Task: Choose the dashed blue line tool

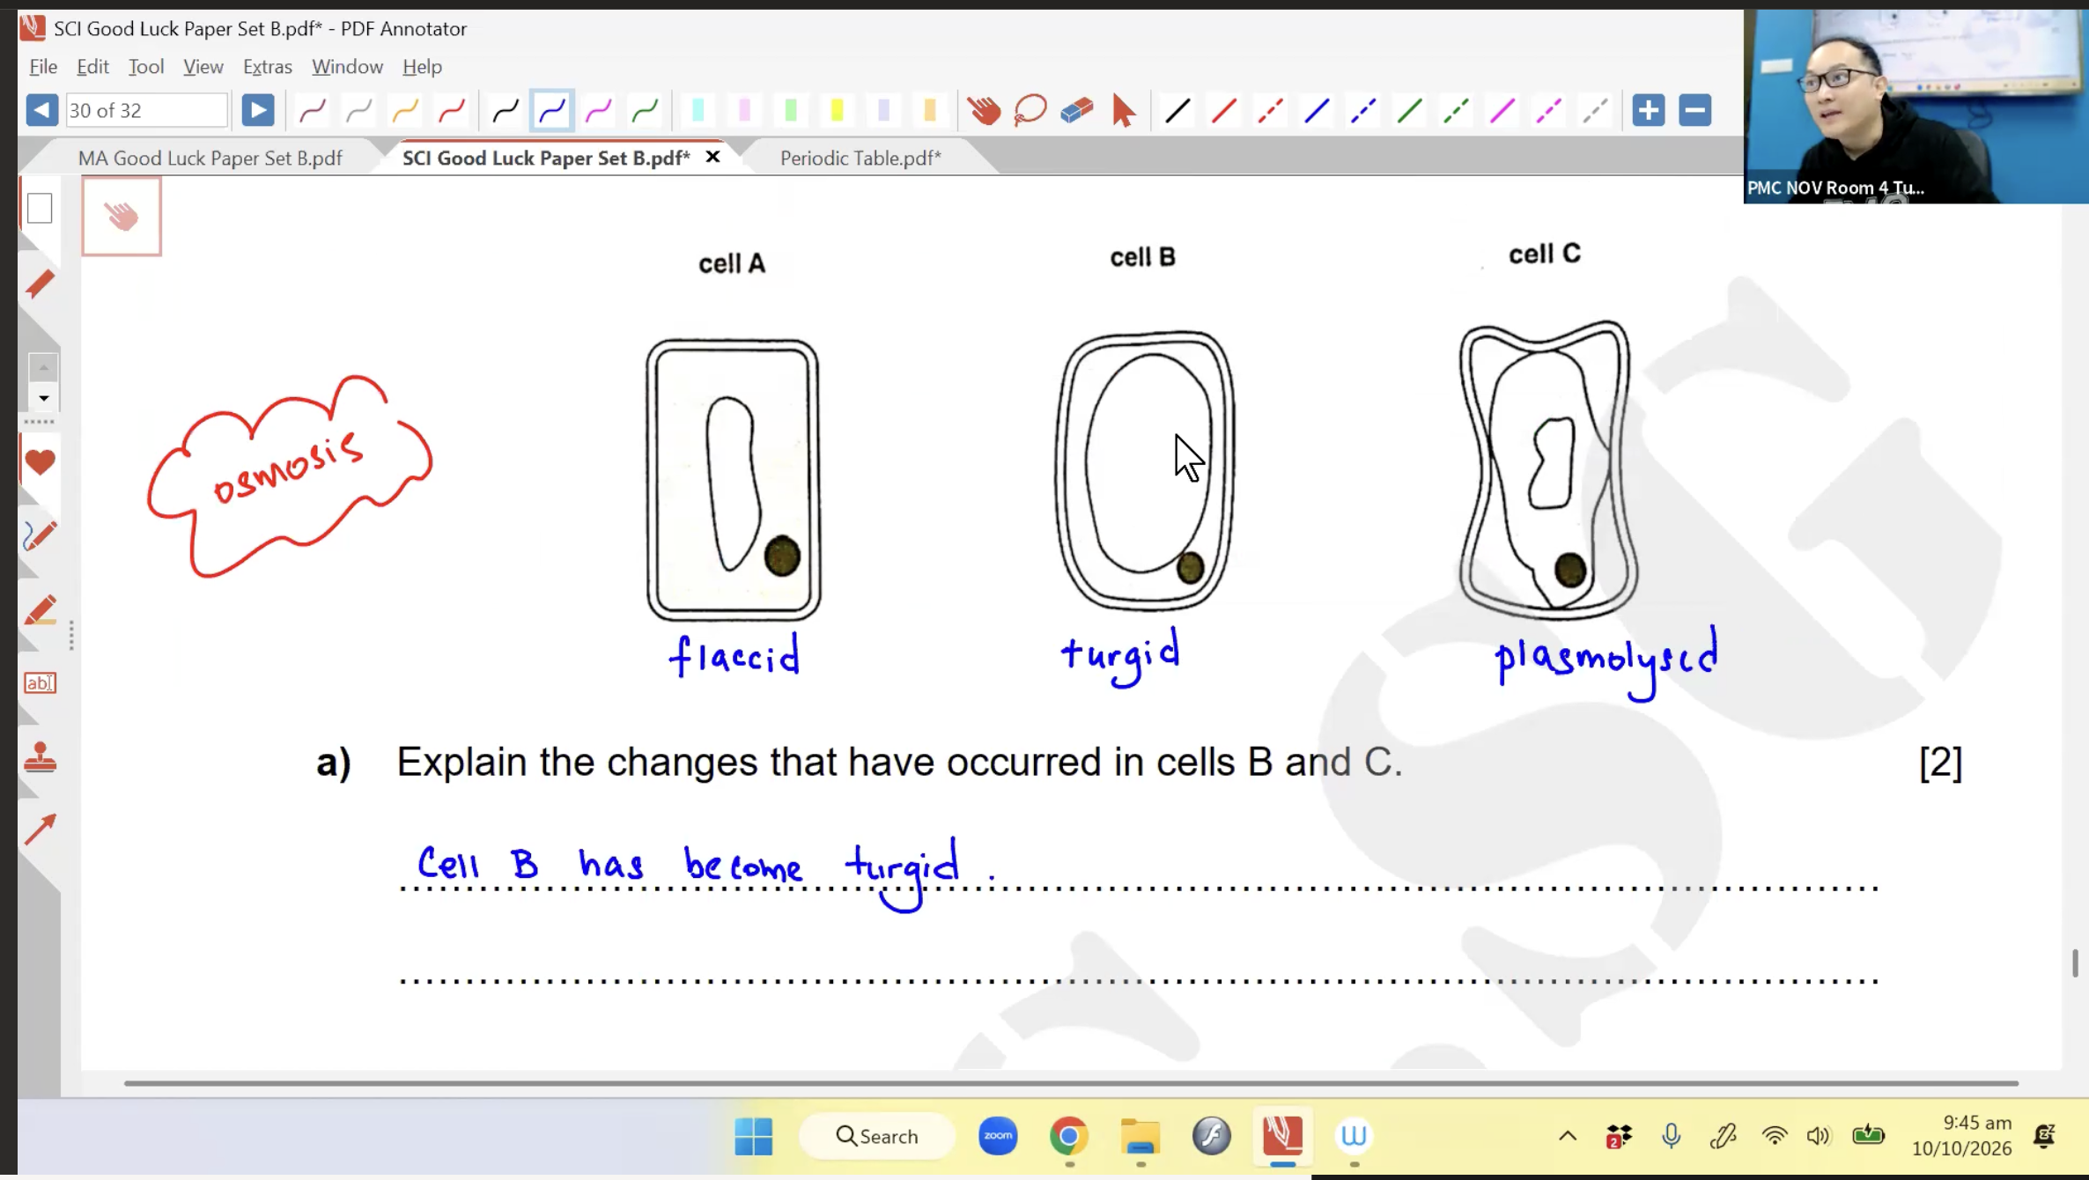Action: (1363, 110)
